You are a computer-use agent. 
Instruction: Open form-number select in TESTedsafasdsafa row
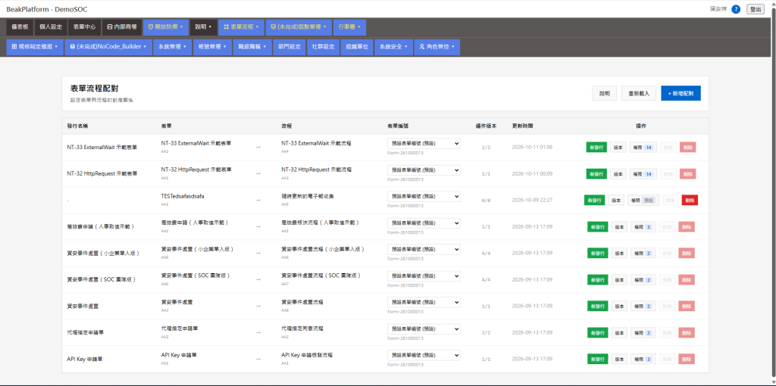coord(424,196)
